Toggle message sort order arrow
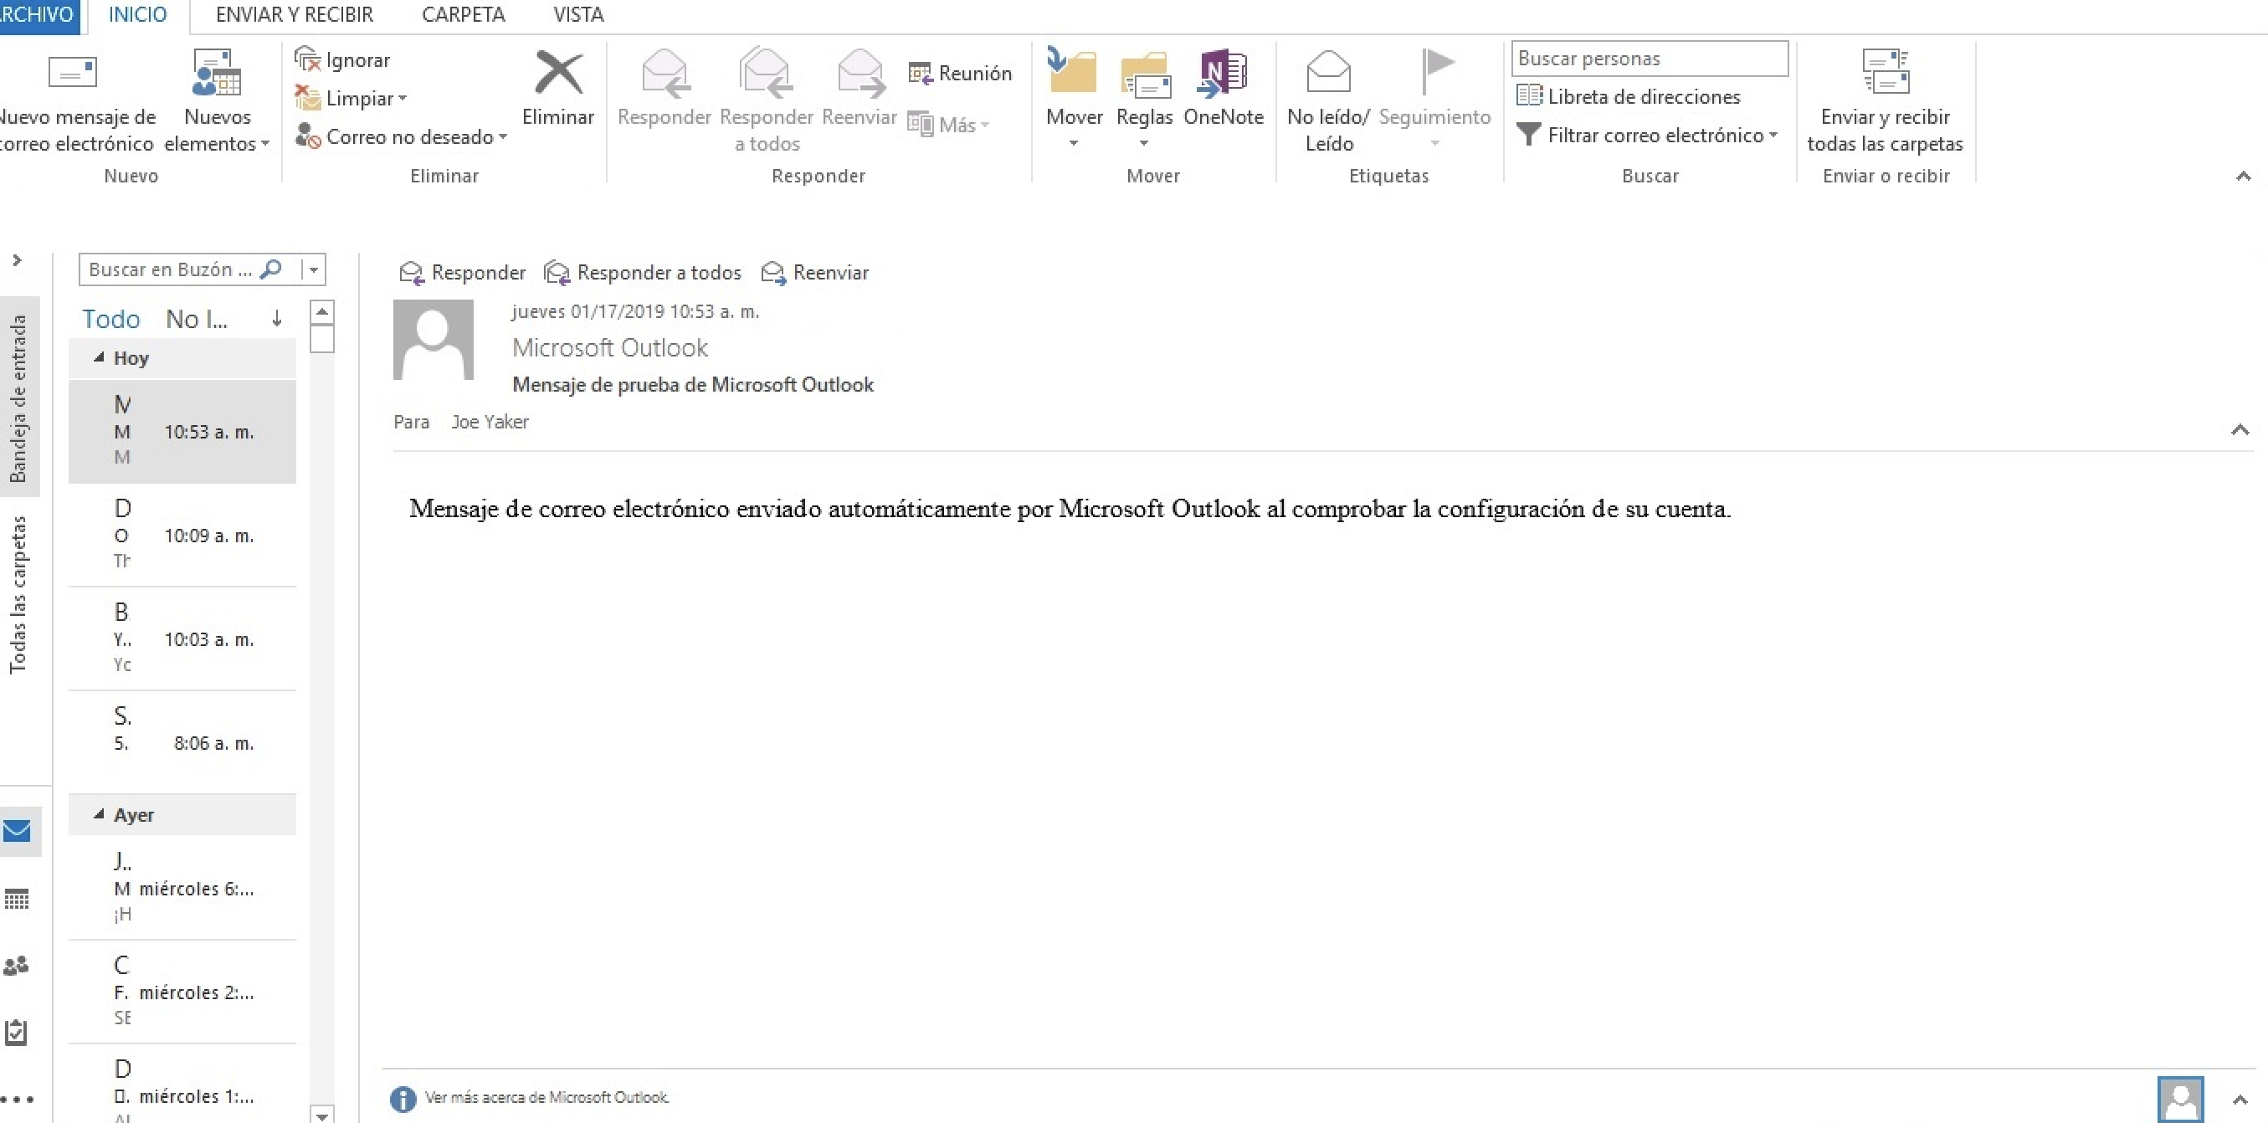The image size is (2268, 1123). [276, 319]
